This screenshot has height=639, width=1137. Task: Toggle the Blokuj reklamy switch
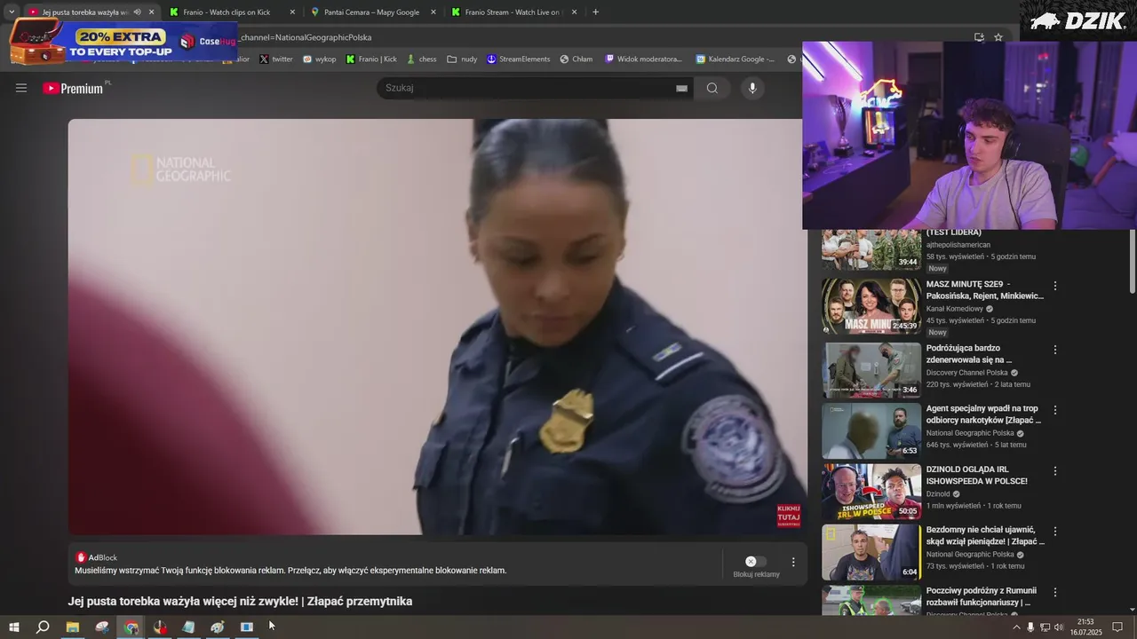755,561
